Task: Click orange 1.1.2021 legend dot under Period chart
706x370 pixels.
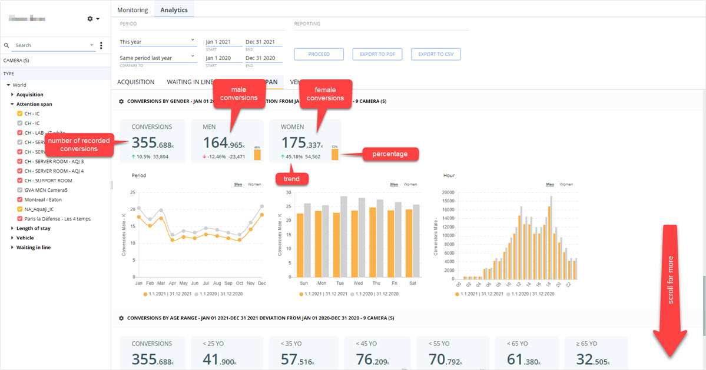Action: pos(145,294)
